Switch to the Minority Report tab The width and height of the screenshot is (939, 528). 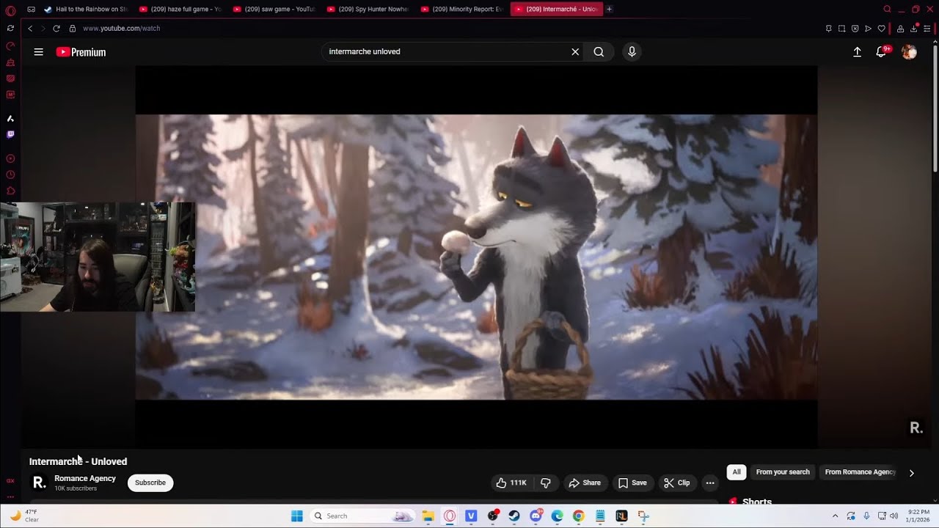(462, 9)
